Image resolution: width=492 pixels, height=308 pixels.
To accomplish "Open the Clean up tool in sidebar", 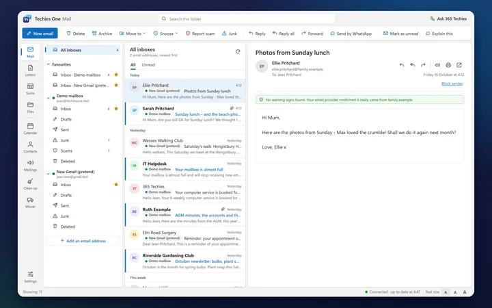I will [30, 184].
